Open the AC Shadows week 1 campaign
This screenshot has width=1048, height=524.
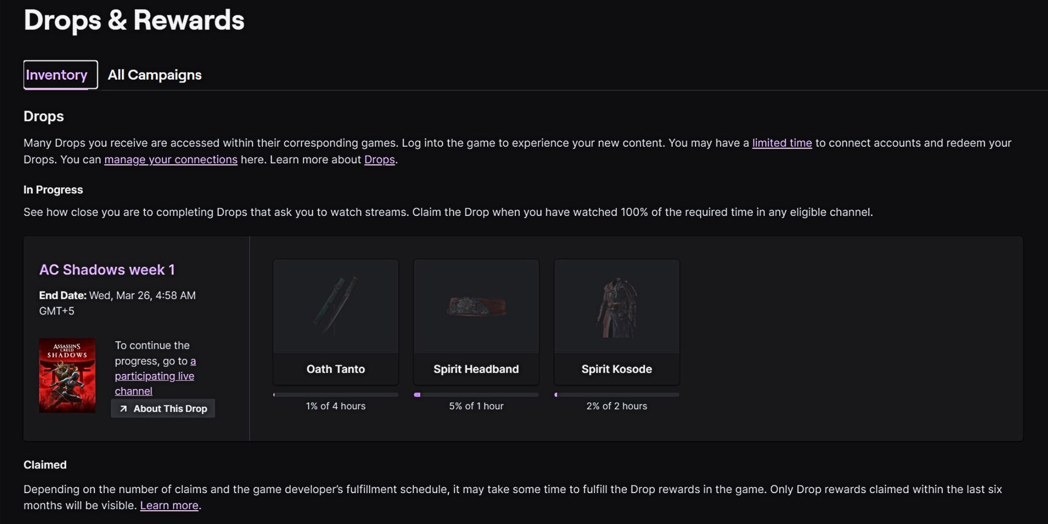pos(107,270)
